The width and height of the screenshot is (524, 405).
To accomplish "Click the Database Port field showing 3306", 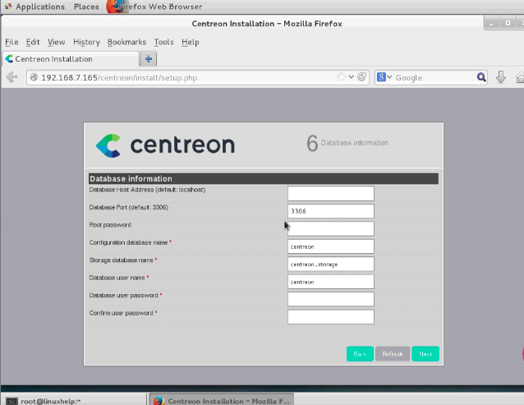I will 331,211.
